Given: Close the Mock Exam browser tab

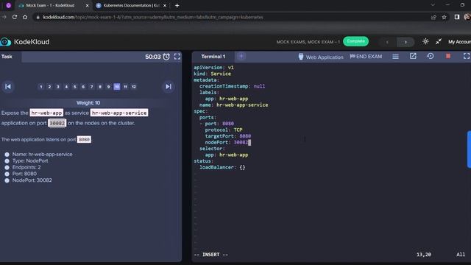Looking at the screenshot, I should point(87,5).
